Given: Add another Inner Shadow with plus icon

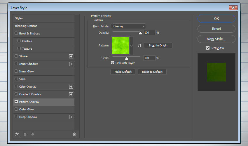Looking at the screenshot, I should 71,64.
